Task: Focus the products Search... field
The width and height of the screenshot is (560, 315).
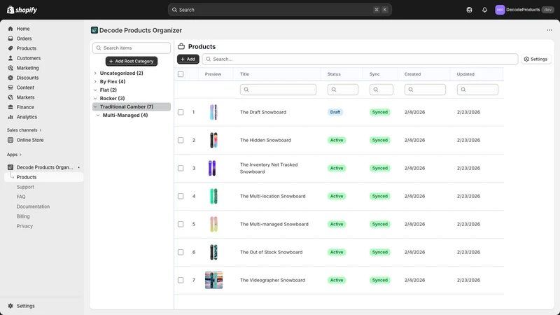Action: click(360, 59)
